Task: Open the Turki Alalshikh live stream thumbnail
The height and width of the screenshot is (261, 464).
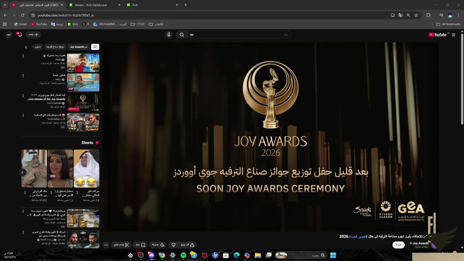Action: (83, 102)
